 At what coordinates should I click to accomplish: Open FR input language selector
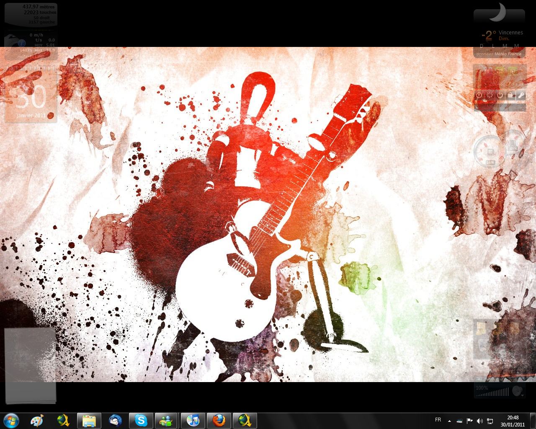click(x=438, y=420)
